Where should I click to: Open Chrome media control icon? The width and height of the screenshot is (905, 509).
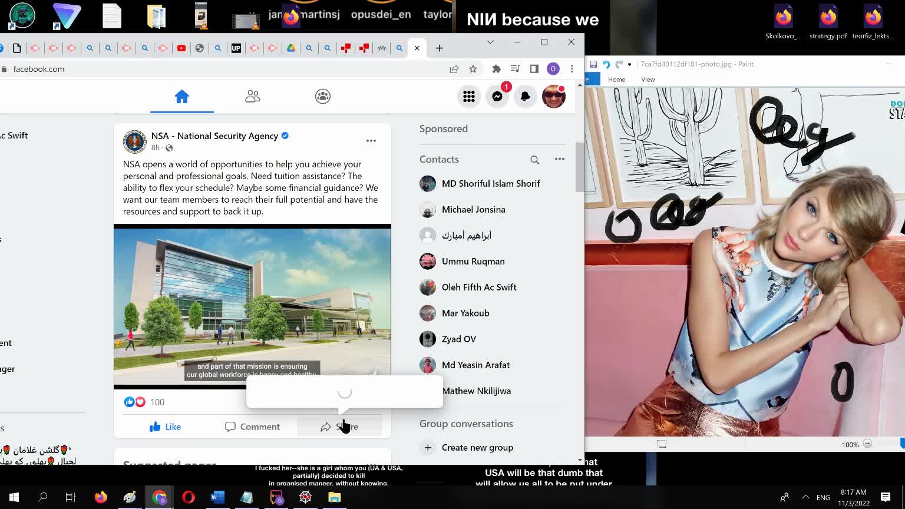516,69
